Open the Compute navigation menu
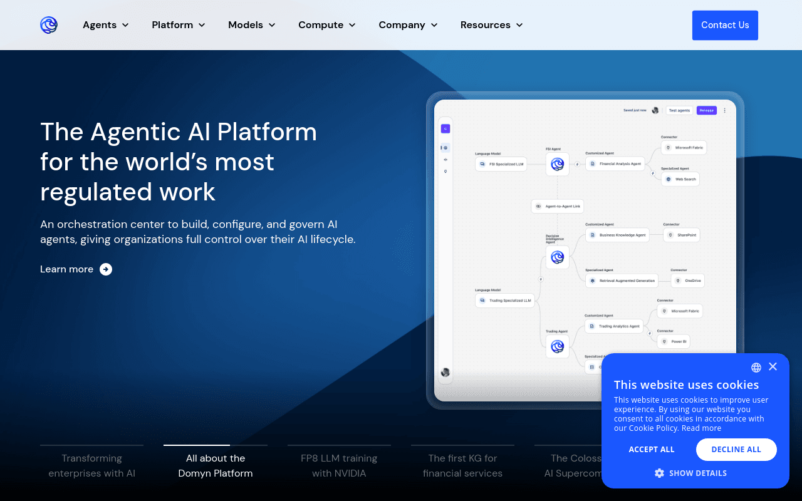The height and width of the screenshot is (501, 802). (x=327, y=25)
